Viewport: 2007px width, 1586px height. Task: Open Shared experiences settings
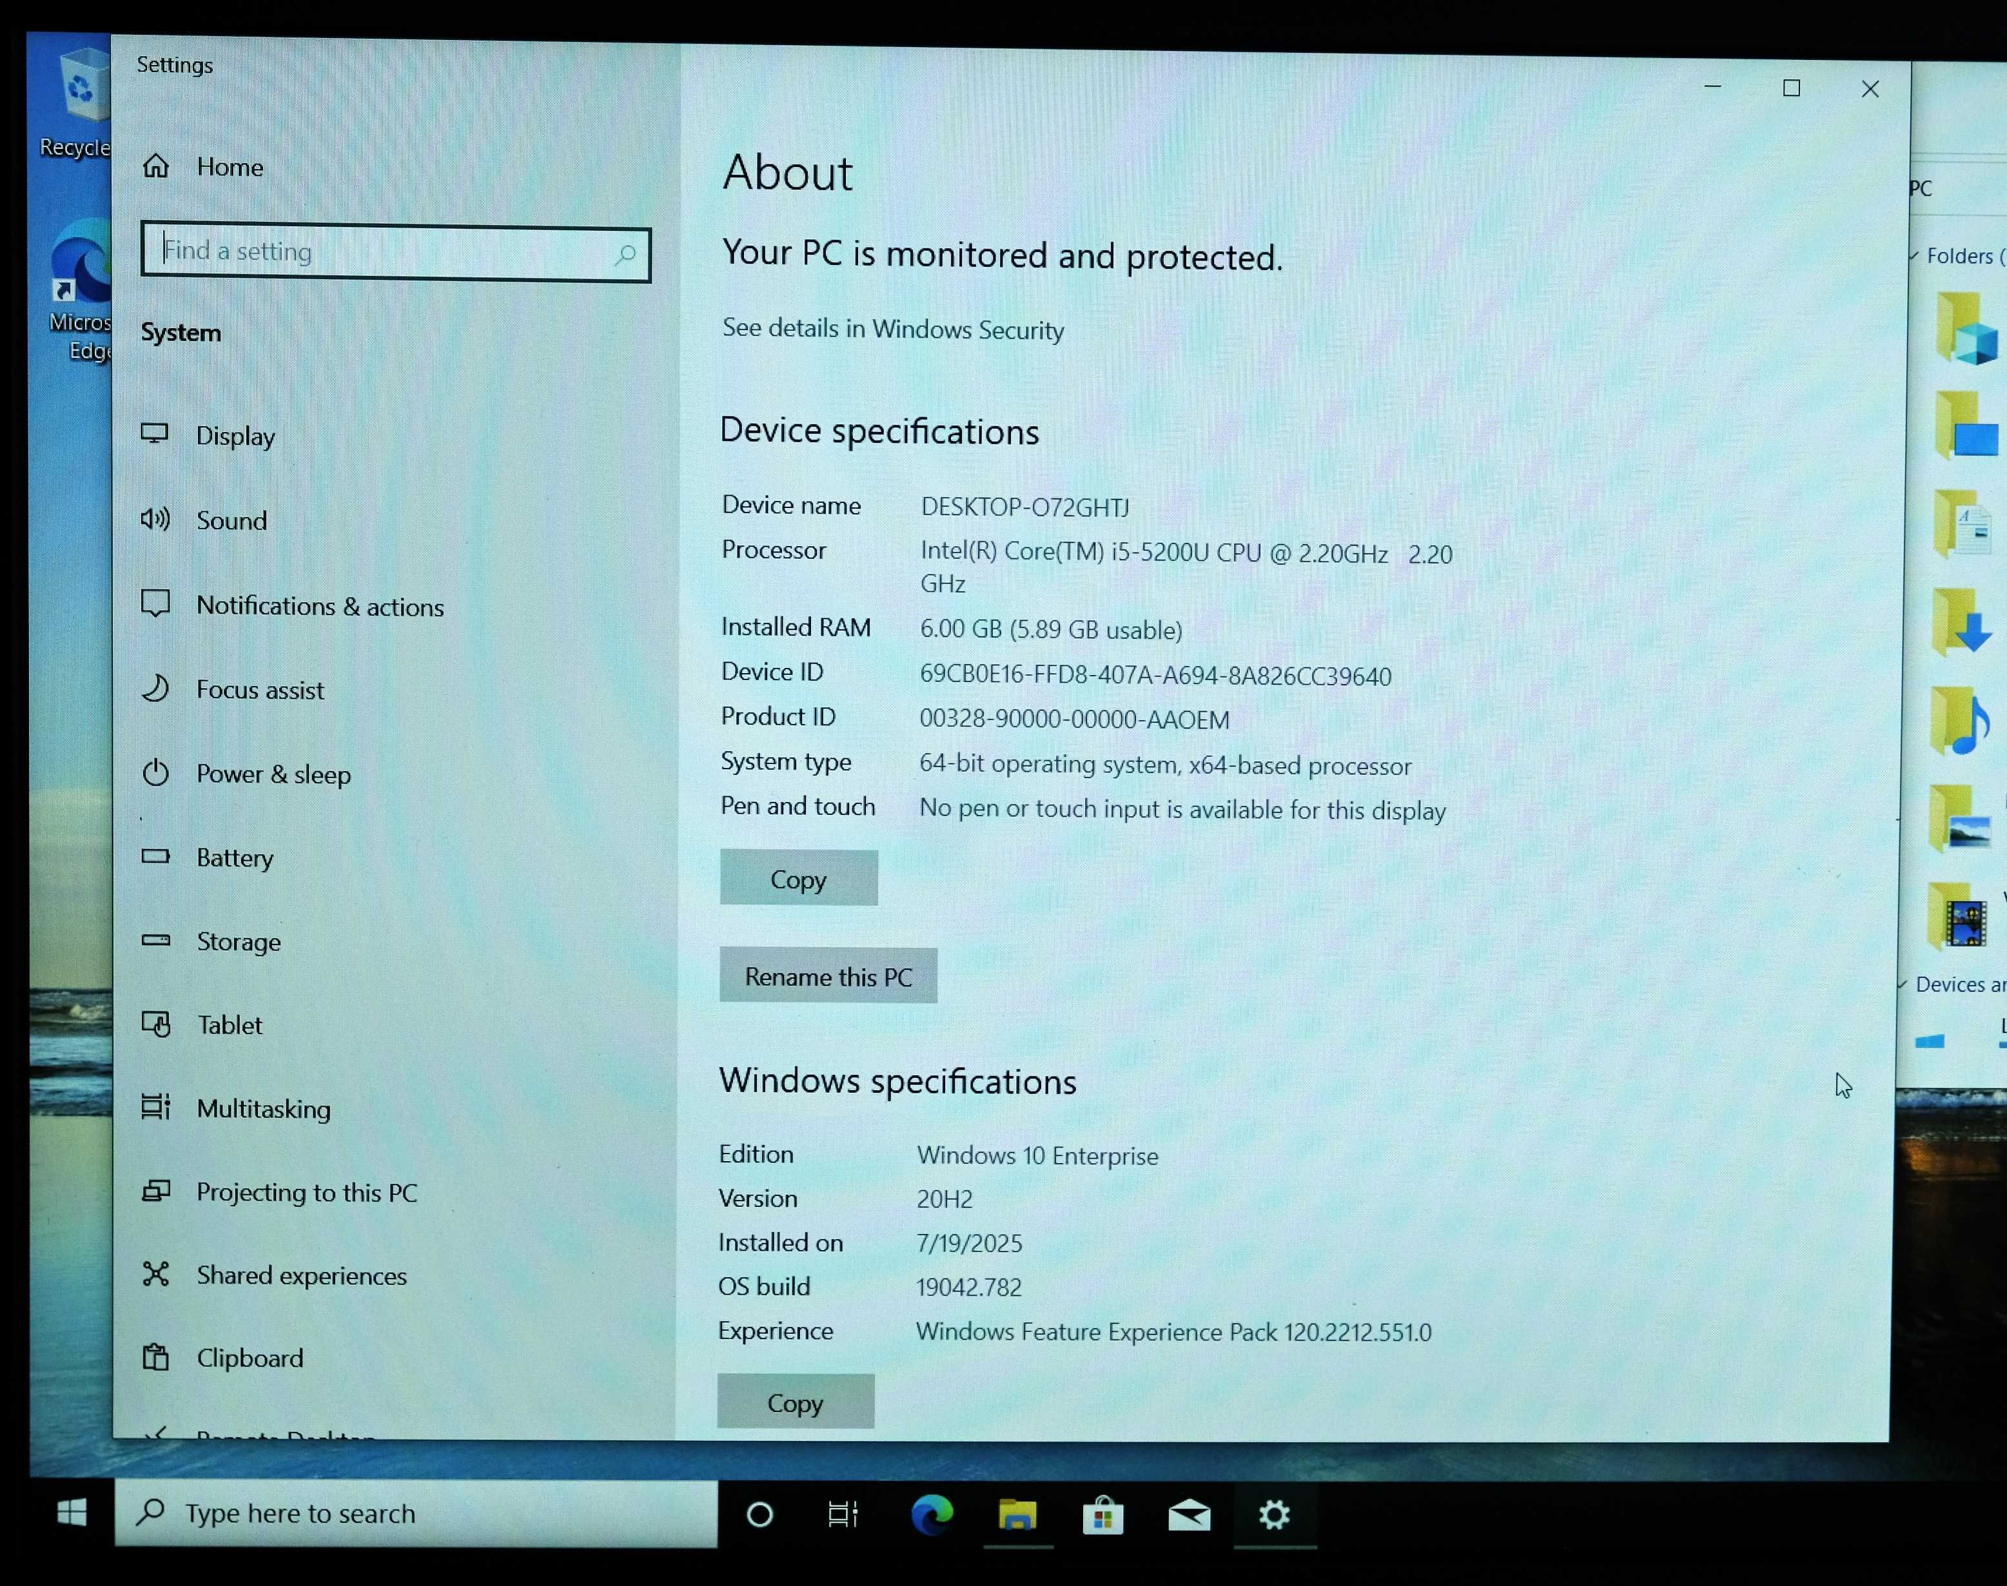302,1276
